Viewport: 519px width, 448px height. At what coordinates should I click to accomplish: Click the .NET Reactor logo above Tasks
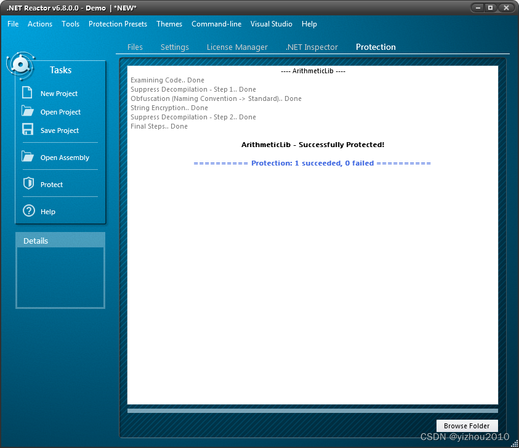[x=20, y=65]
